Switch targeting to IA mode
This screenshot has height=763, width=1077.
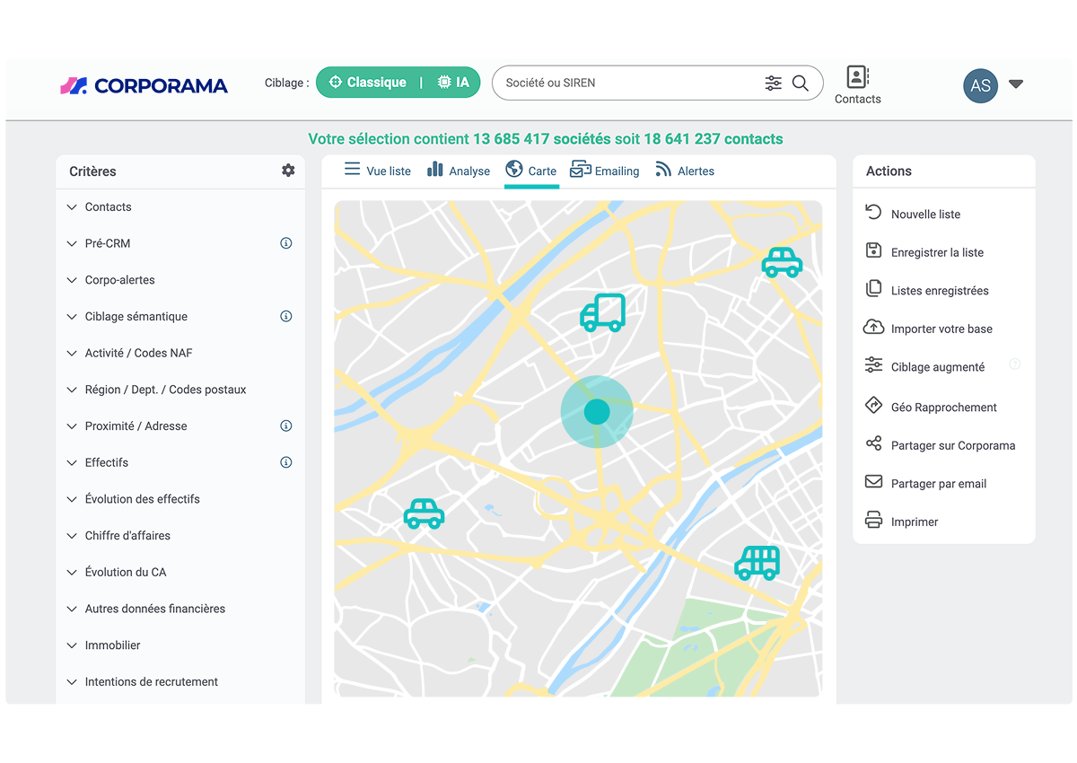point(453,83)
